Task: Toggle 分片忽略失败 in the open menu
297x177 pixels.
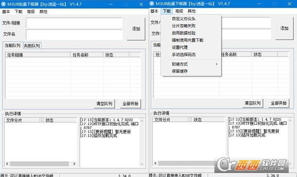Action: click(184, 26)
